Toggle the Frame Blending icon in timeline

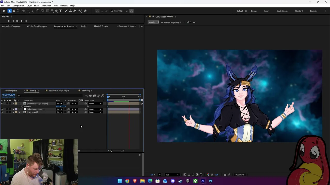tap(94, 96)
